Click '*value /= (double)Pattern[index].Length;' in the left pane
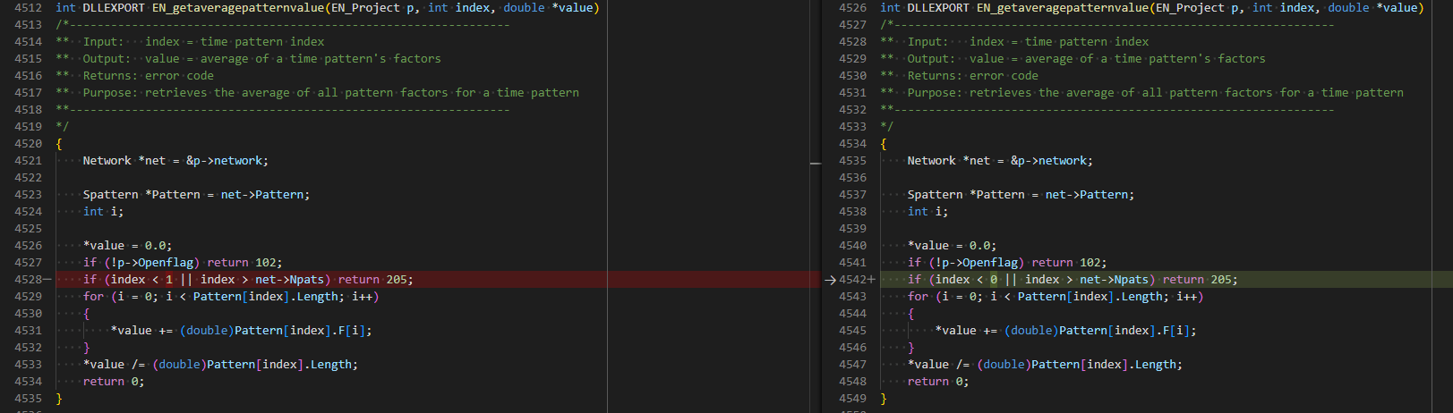Viewport: 1453px width, 413px height. (x=220, y=365)
